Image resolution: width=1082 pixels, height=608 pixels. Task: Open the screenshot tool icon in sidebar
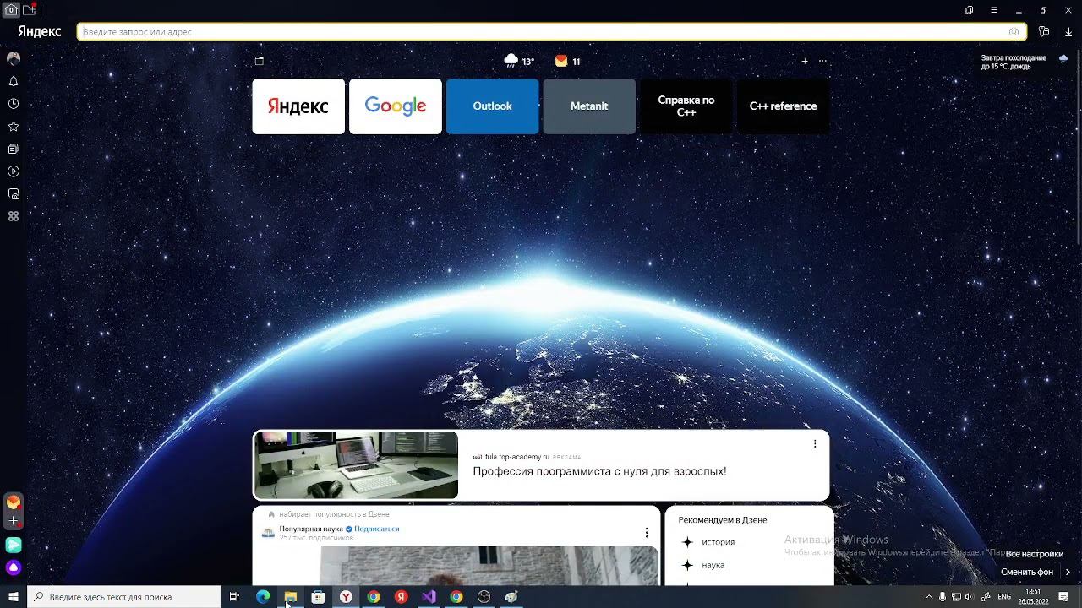[x=14, y=194]
